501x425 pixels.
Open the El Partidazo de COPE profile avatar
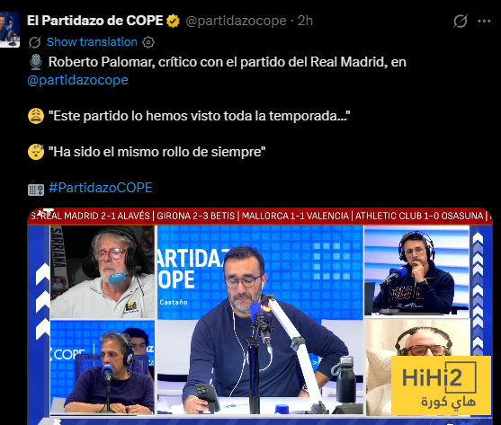pos(10,30)
